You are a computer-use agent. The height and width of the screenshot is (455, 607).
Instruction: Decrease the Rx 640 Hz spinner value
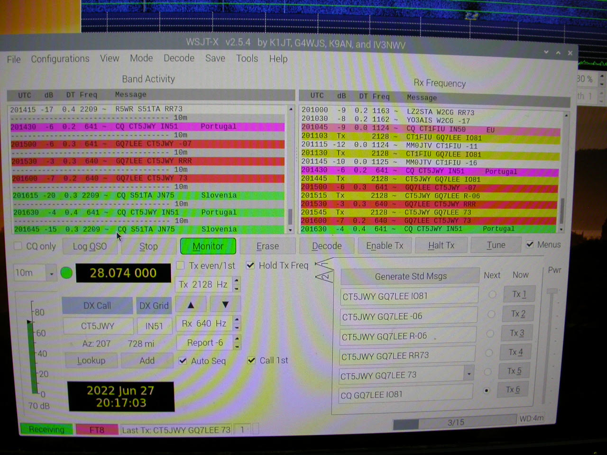click(x=237, y=328)
